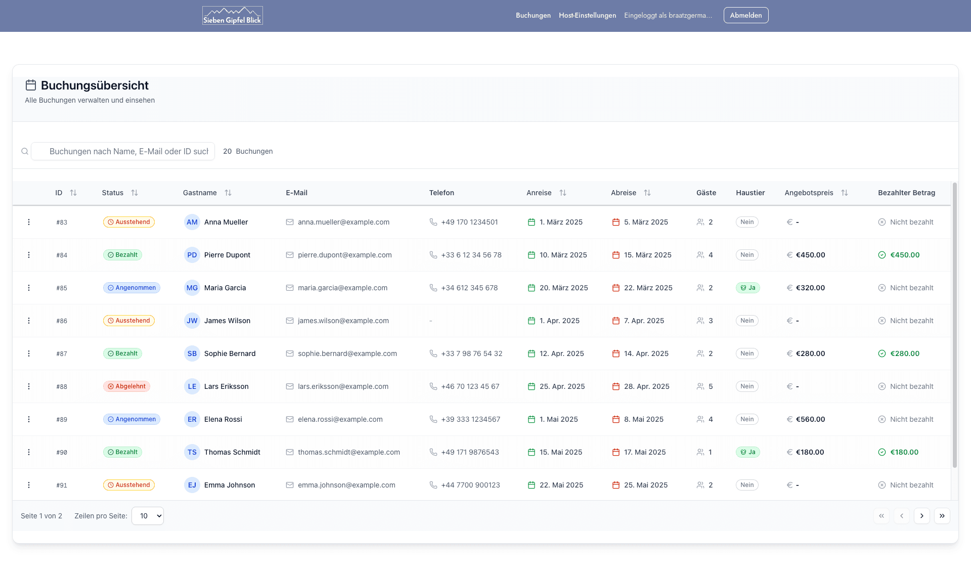Open the row actions menu for Anna Mueller

click(29, 222)
